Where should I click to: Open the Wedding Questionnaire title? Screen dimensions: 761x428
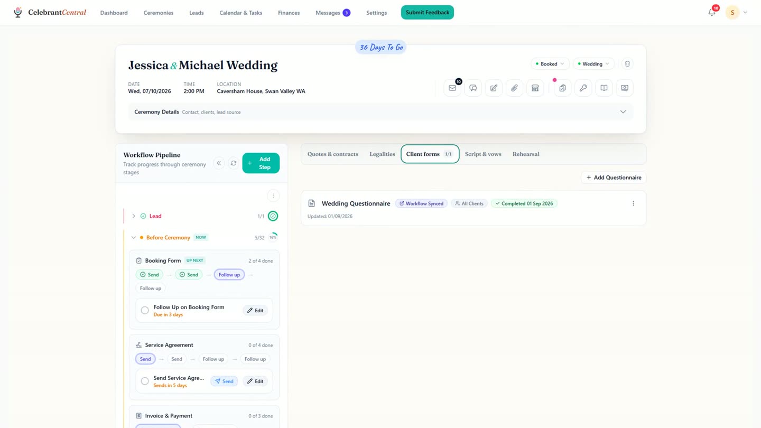point(356,203)
